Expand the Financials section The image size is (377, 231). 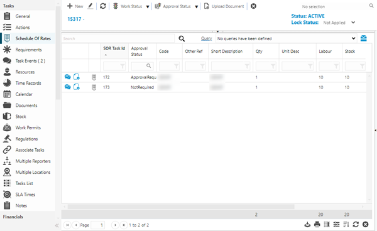[x=13, y=217]
